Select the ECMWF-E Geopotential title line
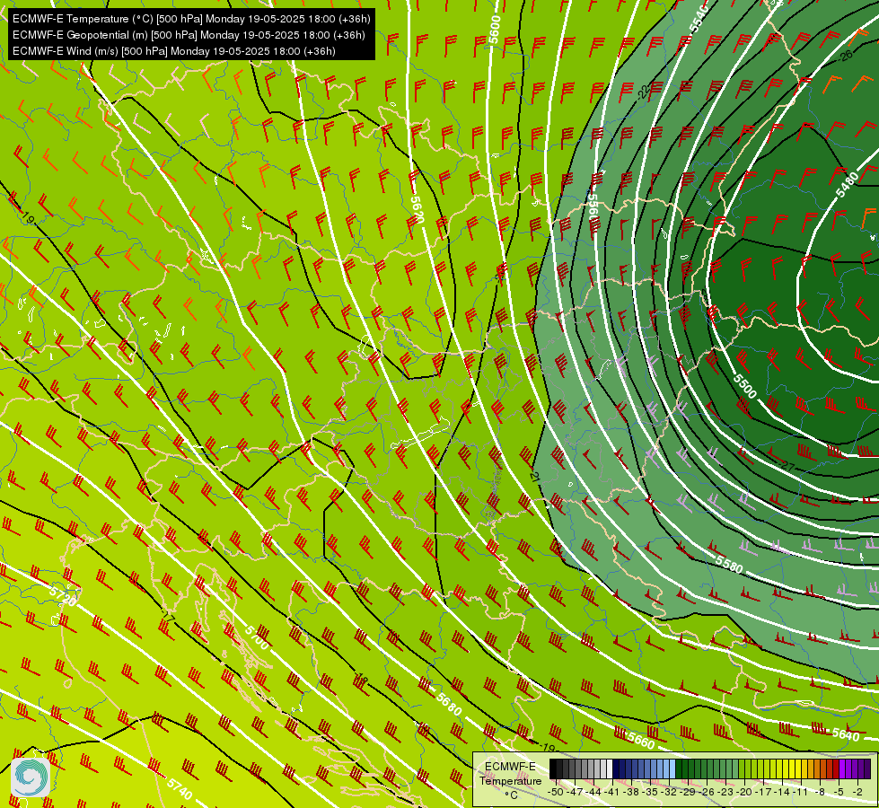Image resolution: width=879 pixels, height=808 pixels. pos(189,35)
